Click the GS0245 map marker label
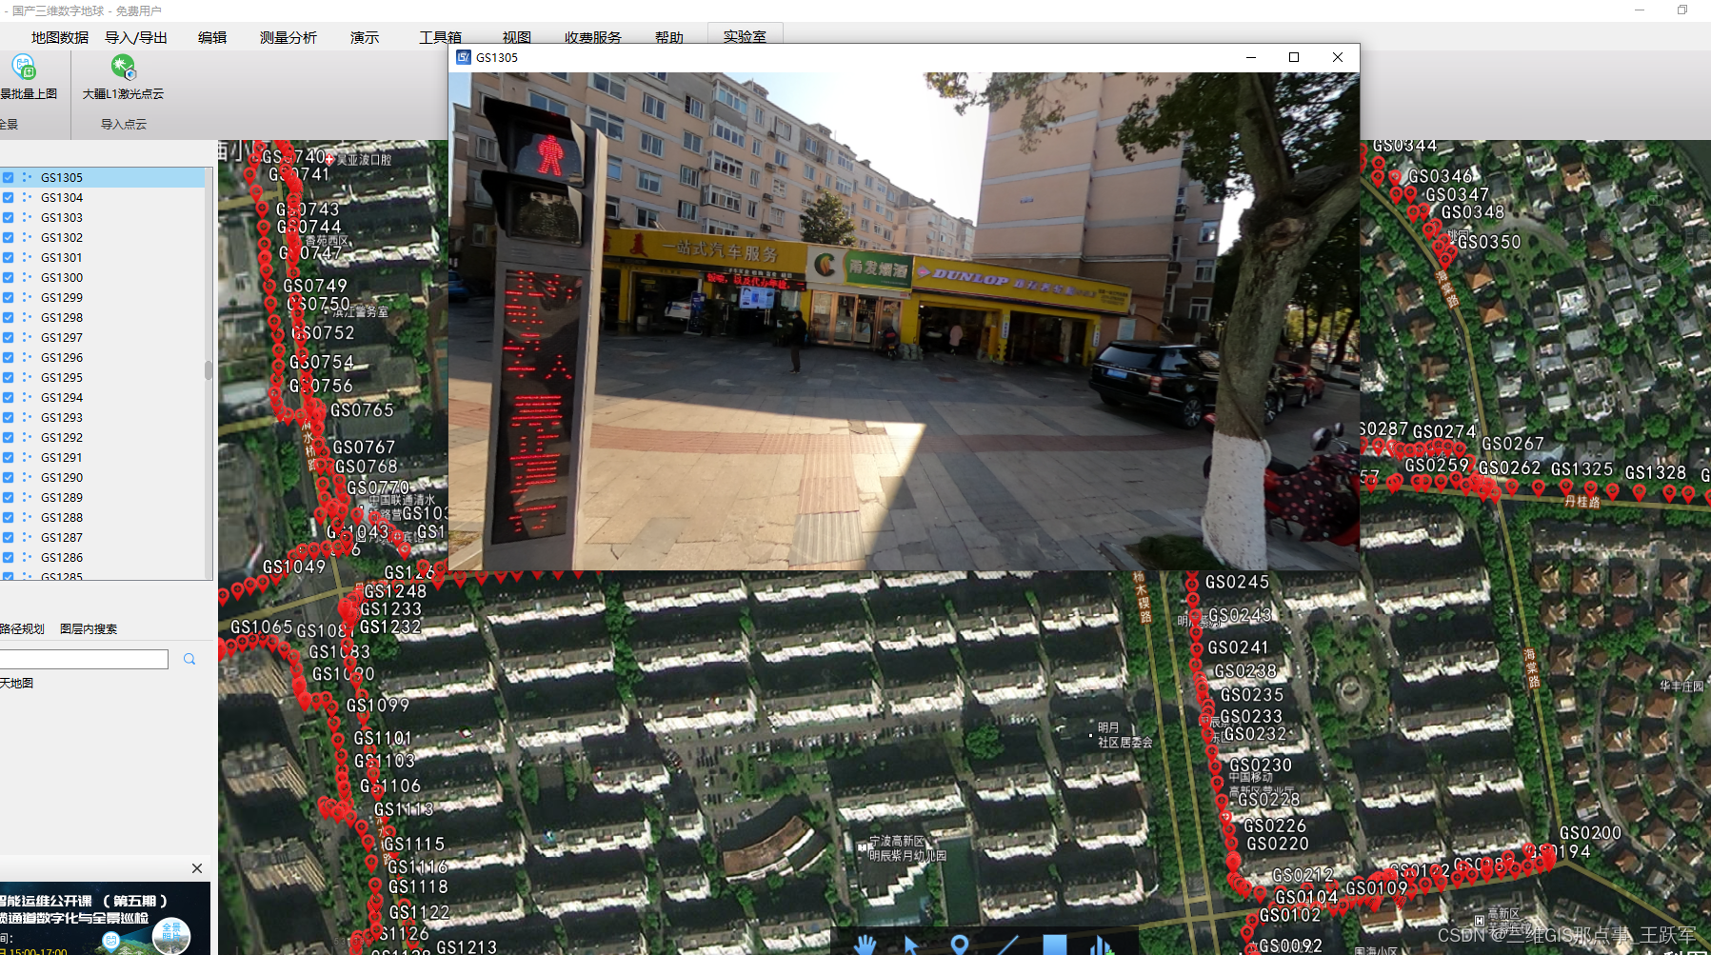The width and height of the screenshot is (1711, 955). pyautogui.click(x=1237, y=583)
